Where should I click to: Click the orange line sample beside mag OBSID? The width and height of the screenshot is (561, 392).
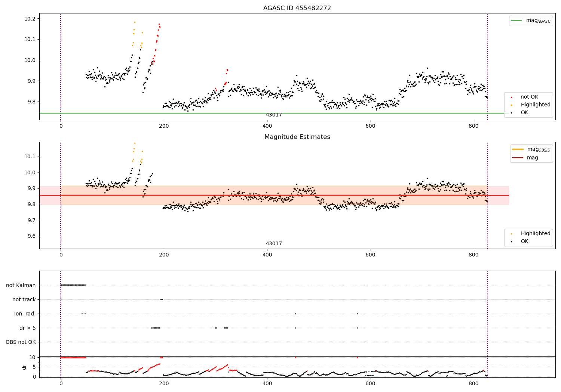pyautogui.click(x=518, y=149)
